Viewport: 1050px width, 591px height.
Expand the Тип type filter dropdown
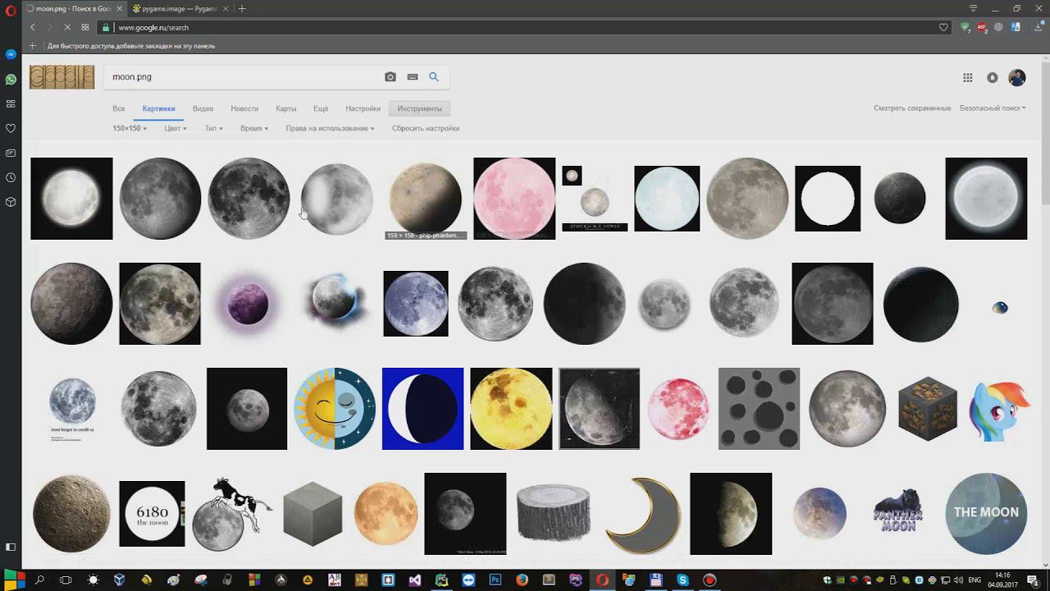(214, 128)
